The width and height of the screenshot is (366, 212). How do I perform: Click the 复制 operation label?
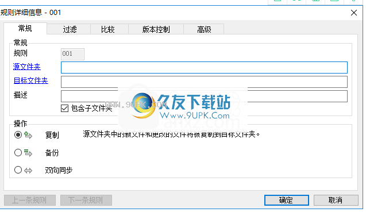tap(52, 135)
